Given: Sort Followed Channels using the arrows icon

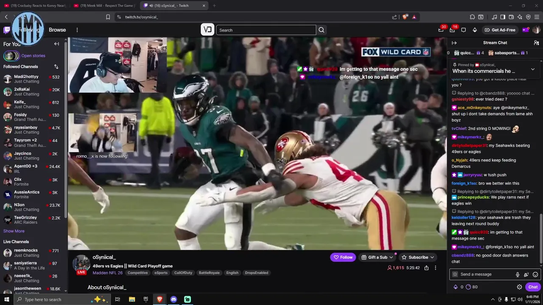Looking at the screenshot, I should [56, 67].
